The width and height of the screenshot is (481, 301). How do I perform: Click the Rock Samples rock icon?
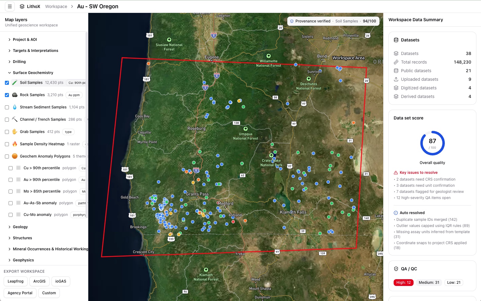[x=15, y=95]
